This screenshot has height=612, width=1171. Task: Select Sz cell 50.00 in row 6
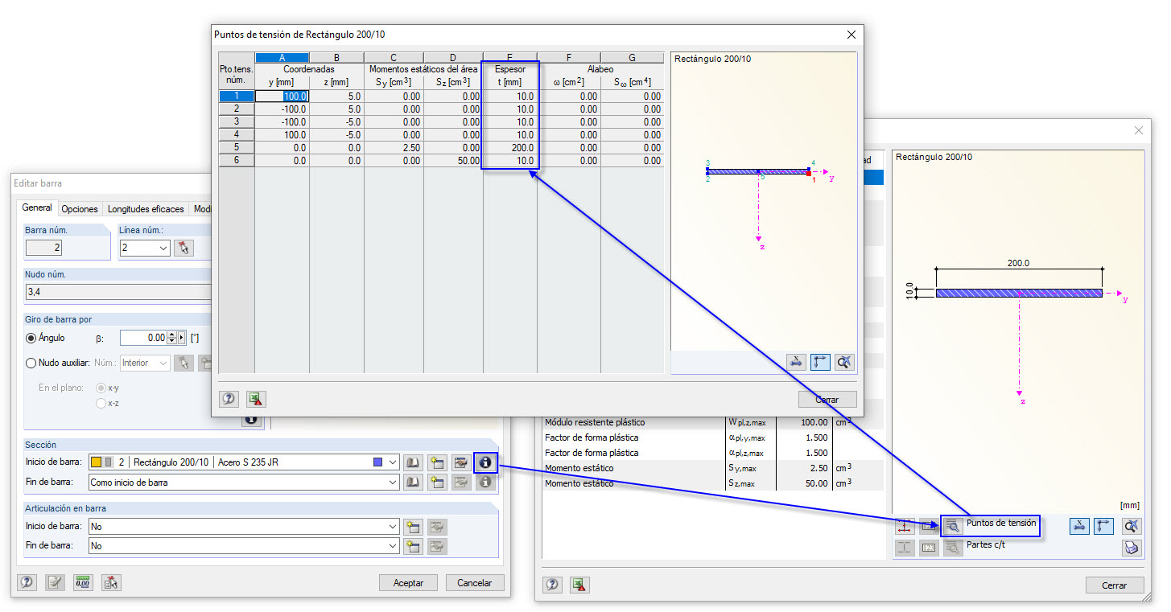(x=453, y=161)
